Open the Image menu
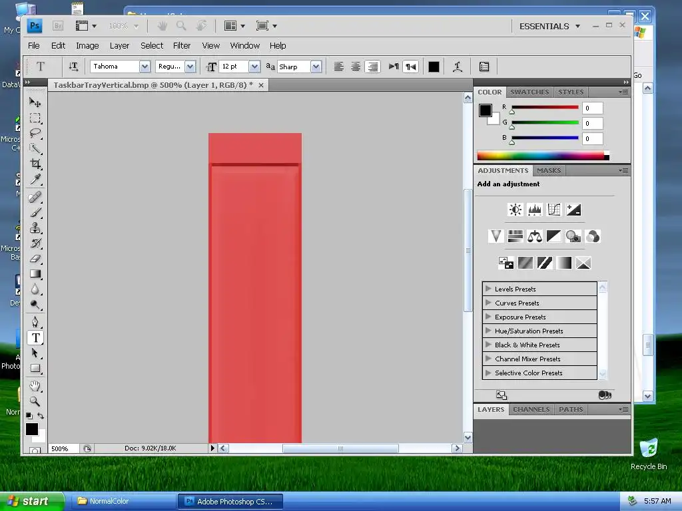The image size is (682, 511). [87, 46]
